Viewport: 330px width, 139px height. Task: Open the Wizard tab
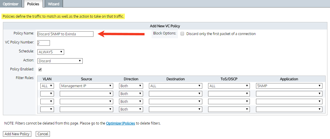tap(53, 4)
